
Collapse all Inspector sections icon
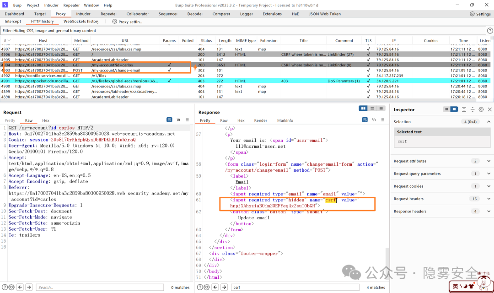click(x=472, y=109)
